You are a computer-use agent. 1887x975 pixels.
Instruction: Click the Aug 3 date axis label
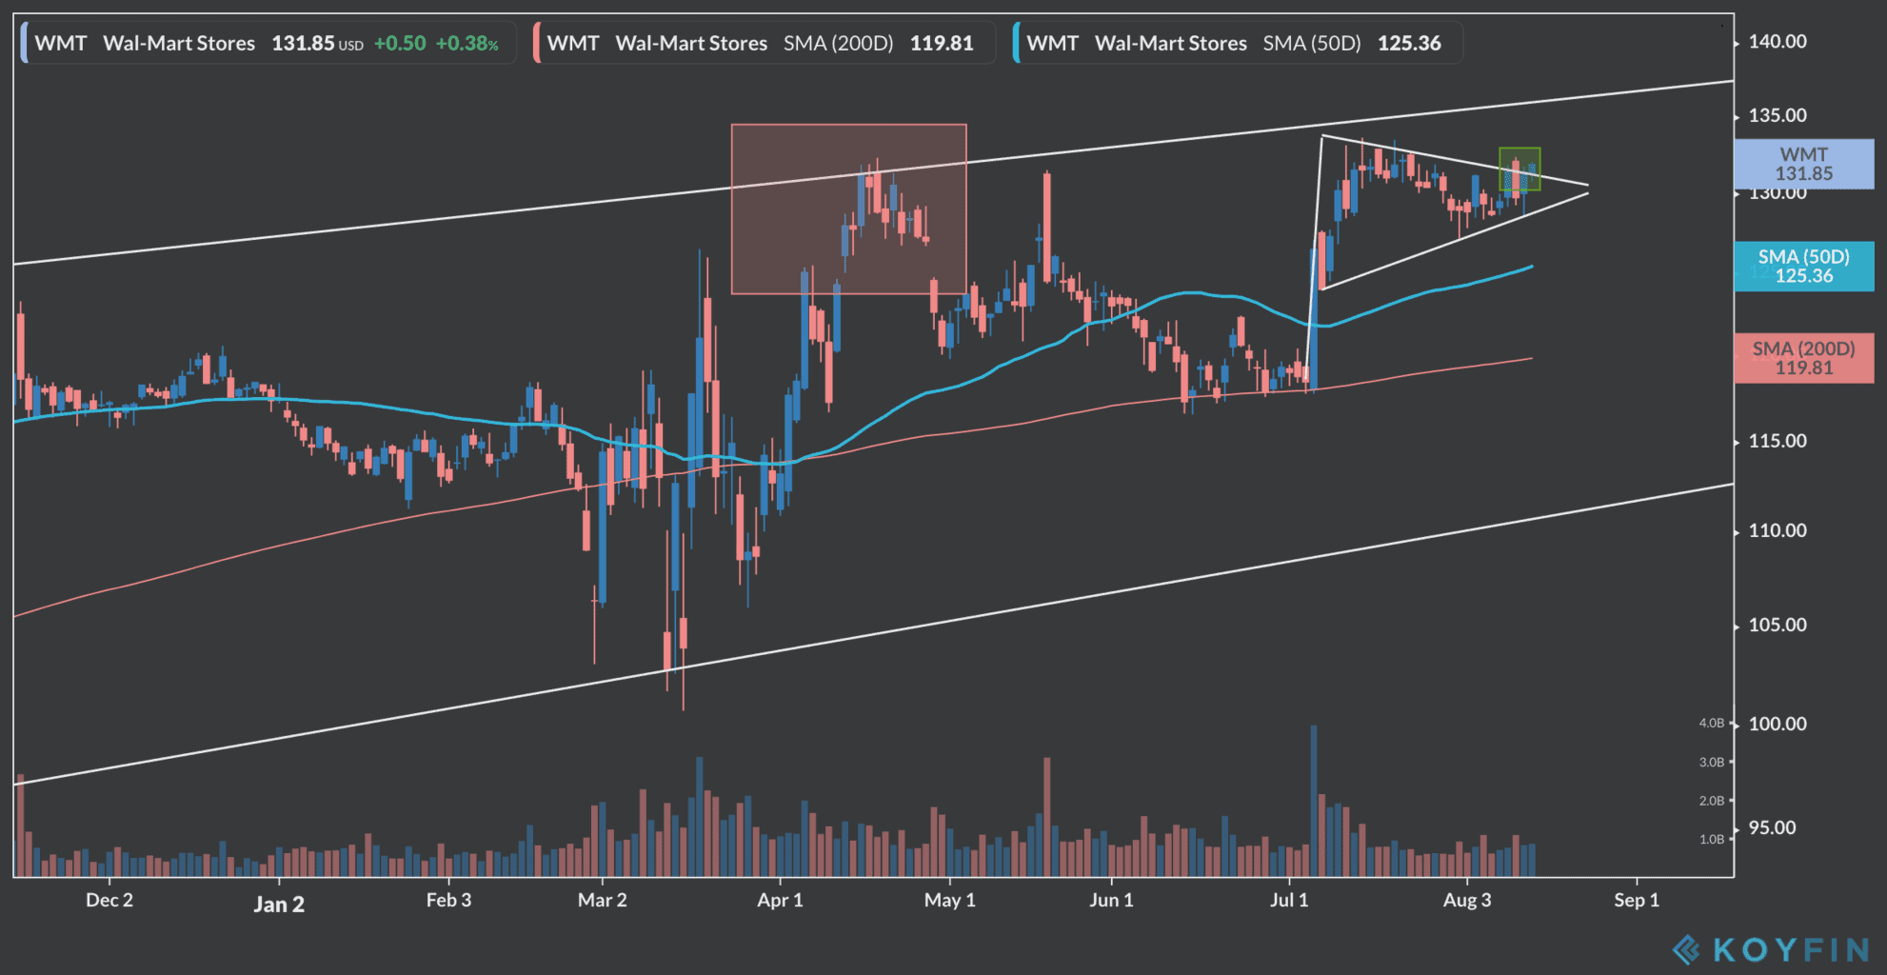(x=1467, y=900)
